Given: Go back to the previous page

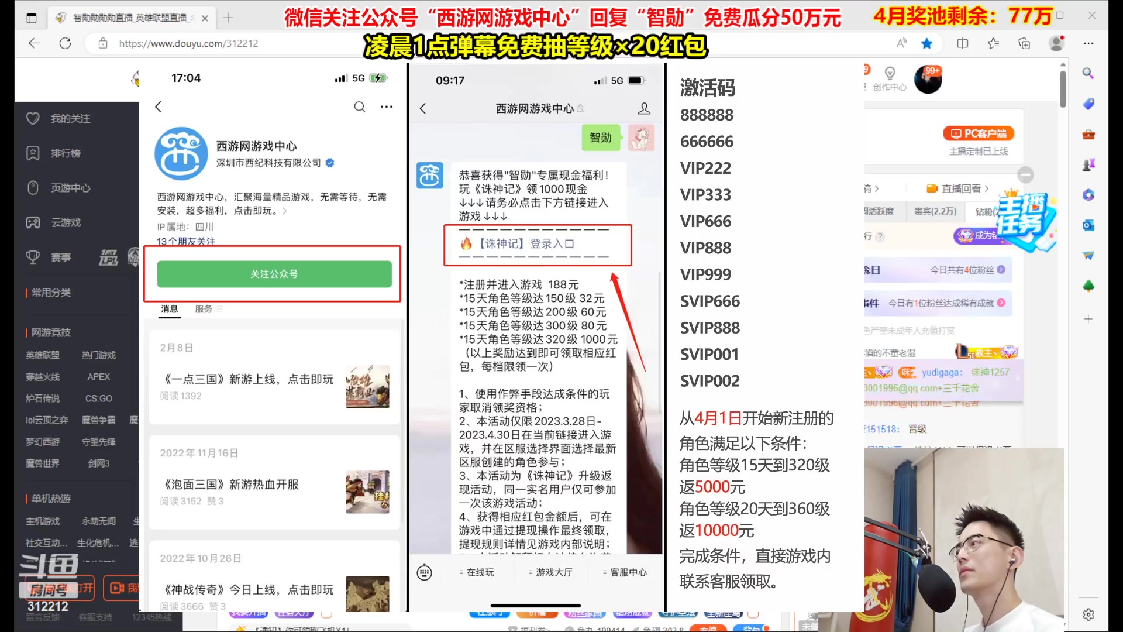Looking at the screenshot, I should coord(35,43).
